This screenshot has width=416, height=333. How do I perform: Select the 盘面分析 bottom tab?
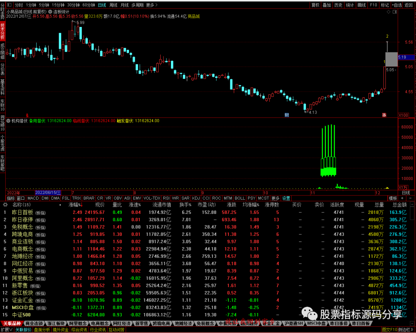point(42,330)
